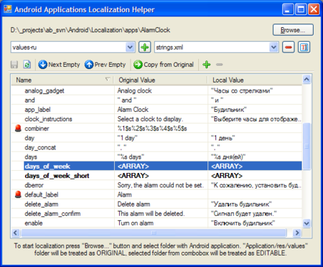This screenshot has width=323, height=267.
Task: Open the values-ru folder dropdown
Action: click(130, 47)
